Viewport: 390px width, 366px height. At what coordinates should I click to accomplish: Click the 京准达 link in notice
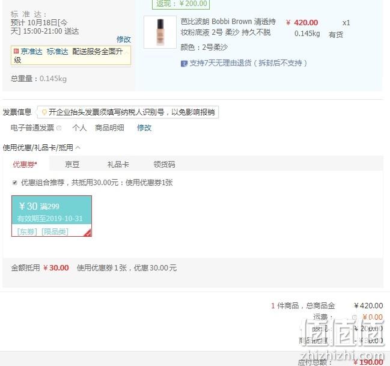pyautogui.click(x=32, y=52)
